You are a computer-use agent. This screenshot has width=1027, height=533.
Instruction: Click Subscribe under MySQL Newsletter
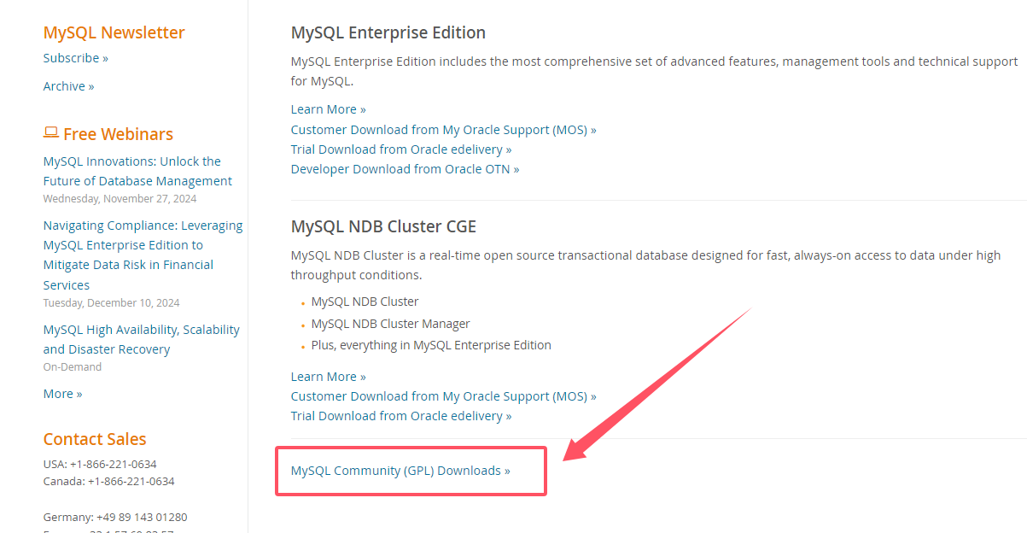point(76,58)
